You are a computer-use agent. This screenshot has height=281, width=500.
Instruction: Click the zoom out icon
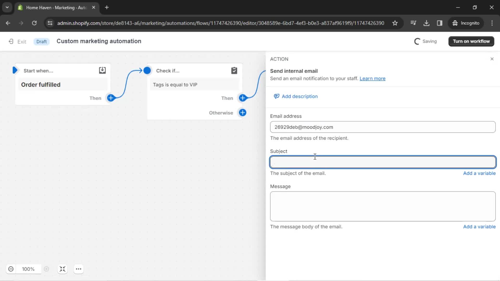pos(11,269)
